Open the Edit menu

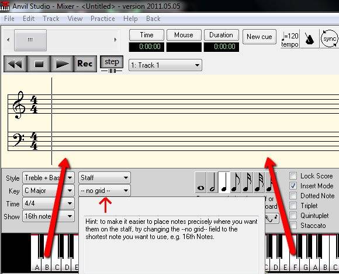coord(29,19)
